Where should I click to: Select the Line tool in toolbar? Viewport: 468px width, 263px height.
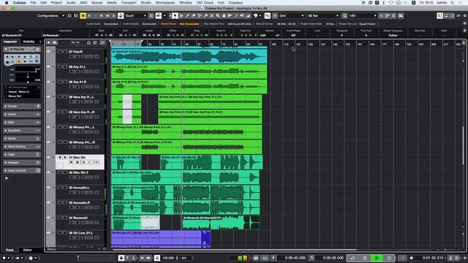tap(236, 15)
